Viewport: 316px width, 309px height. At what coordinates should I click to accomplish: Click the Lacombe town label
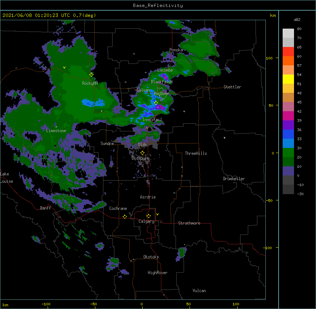(165, 70)
